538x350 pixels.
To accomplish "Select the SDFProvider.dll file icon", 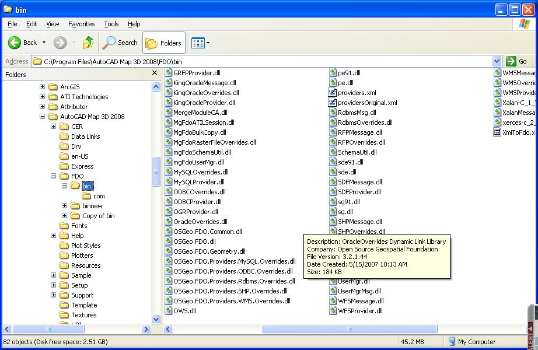I will [x=333, y=192].
